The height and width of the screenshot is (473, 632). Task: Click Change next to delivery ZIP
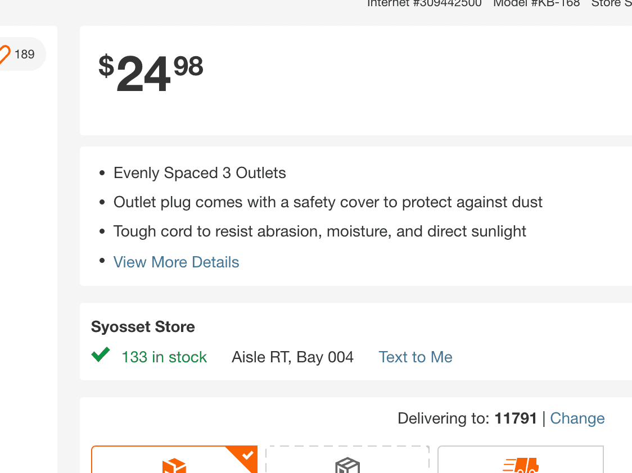point(577,419)
